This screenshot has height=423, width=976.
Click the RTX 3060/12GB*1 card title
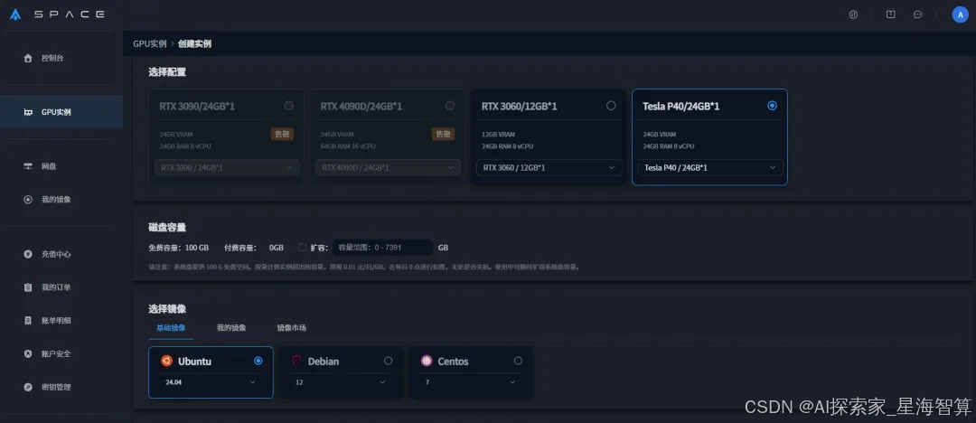pyautogui.click(x=519, y=106)
